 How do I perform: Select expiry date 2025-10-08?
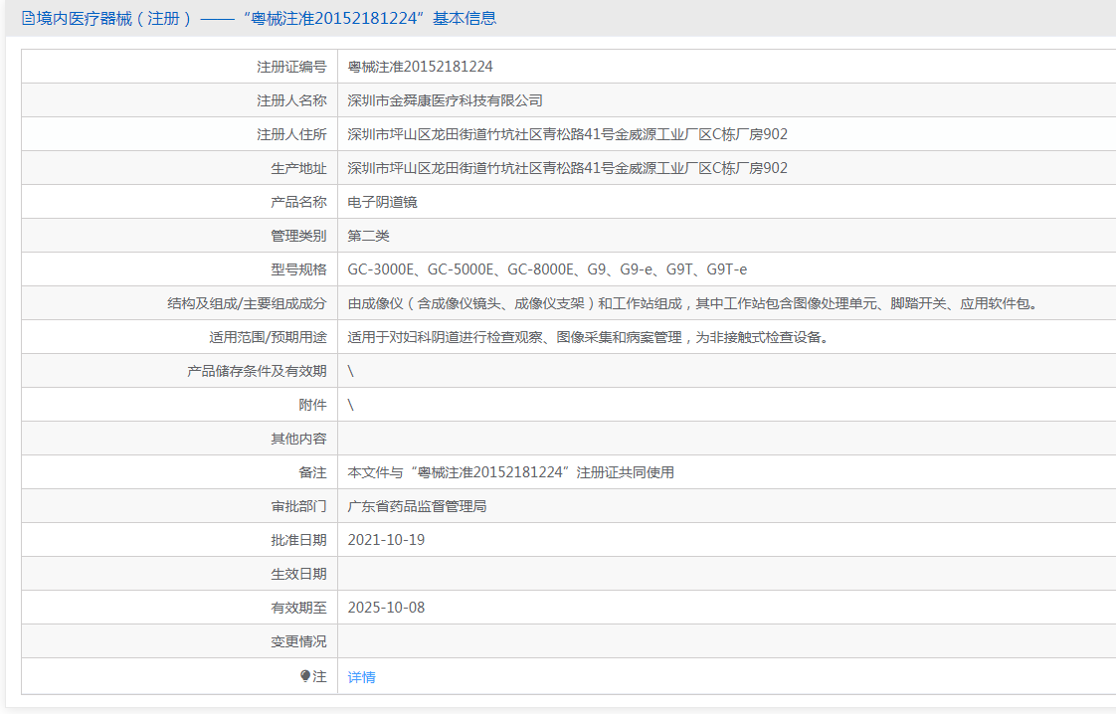coord(387,608)
